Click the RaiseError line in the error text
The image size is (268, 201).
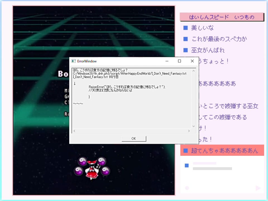tap(127, 87)
